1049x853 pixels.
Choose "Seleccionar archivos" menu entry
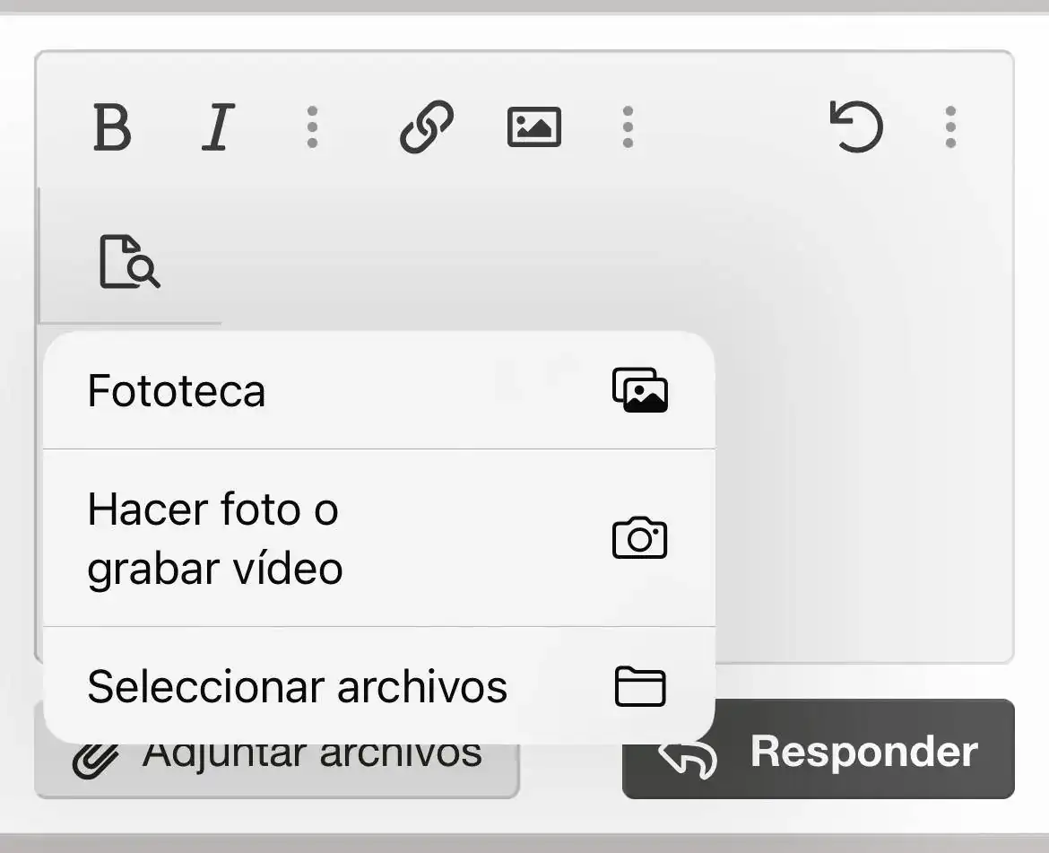point(297,687)
